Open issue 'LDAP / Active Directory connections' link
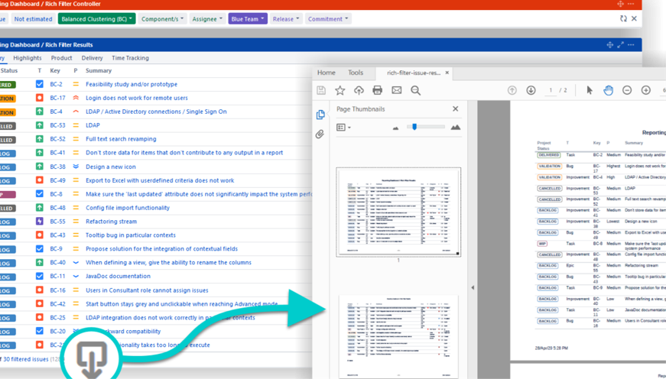Screen dimensions: 666x379 tap(156, 112)
